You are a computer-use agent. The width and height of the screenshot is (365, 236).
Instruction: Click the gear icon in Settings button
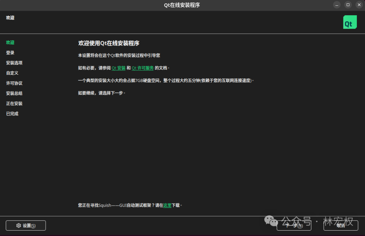coord(19,226)
